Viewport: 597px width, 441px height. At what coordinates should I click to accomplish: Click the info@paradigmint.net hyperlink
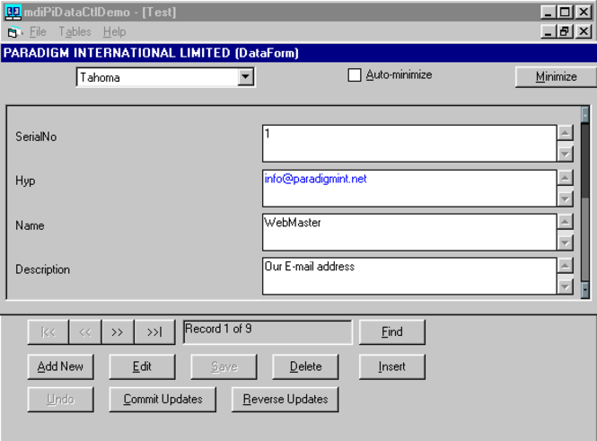[315, 179]
